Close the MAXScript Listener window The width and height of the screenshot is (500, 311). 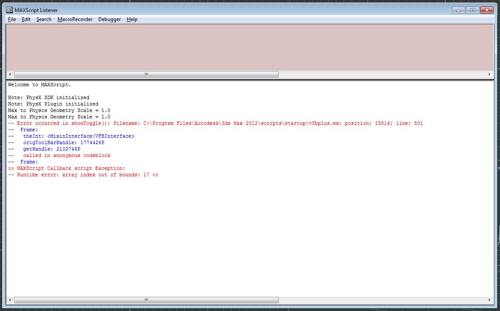point(487,10)
